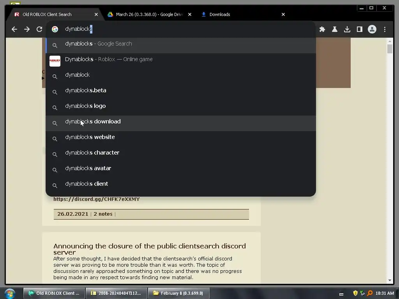The height and width of the screenshot is (299, 399).
Task: Click the Google logo in address bar
Action: click(55, 29)
